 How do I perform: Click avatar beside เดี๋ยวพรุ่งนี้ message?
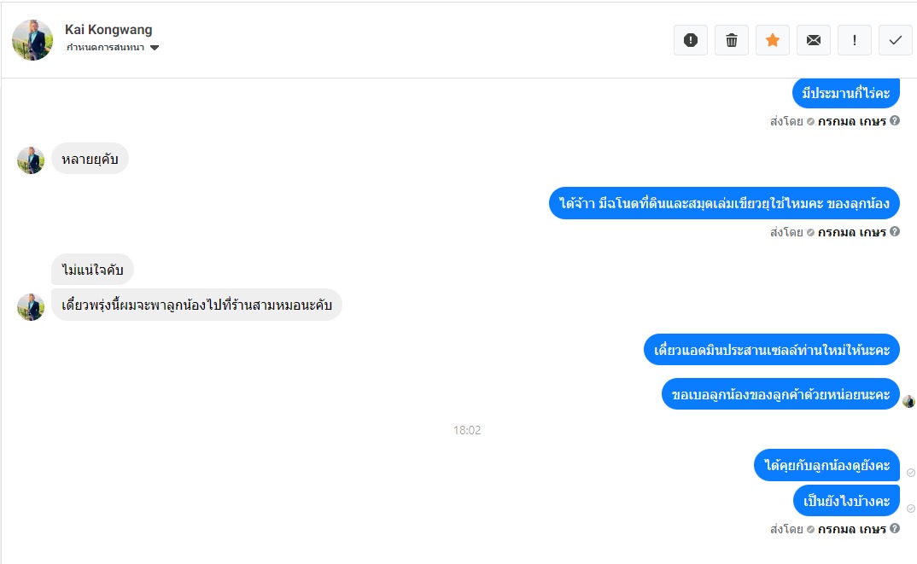click(31, 307)
